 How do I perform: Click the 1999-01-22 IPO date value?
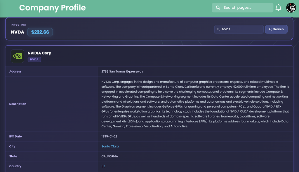point(109,136)
